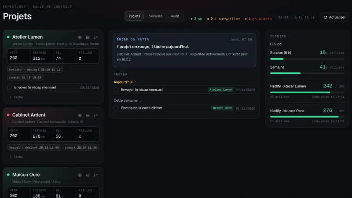This screenshot has height=198, width=352.
Task: Check Envoyer le récap mensuel in the agenda
Action: click(x=116, y=90)
